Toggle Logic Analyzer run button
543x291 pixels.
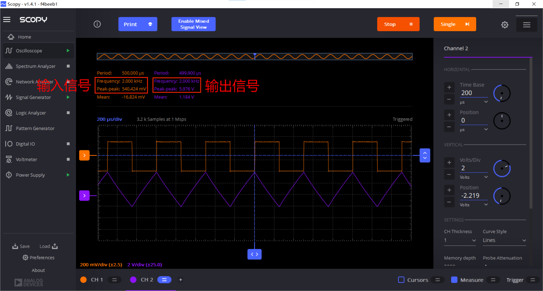[x=68, y=113]
